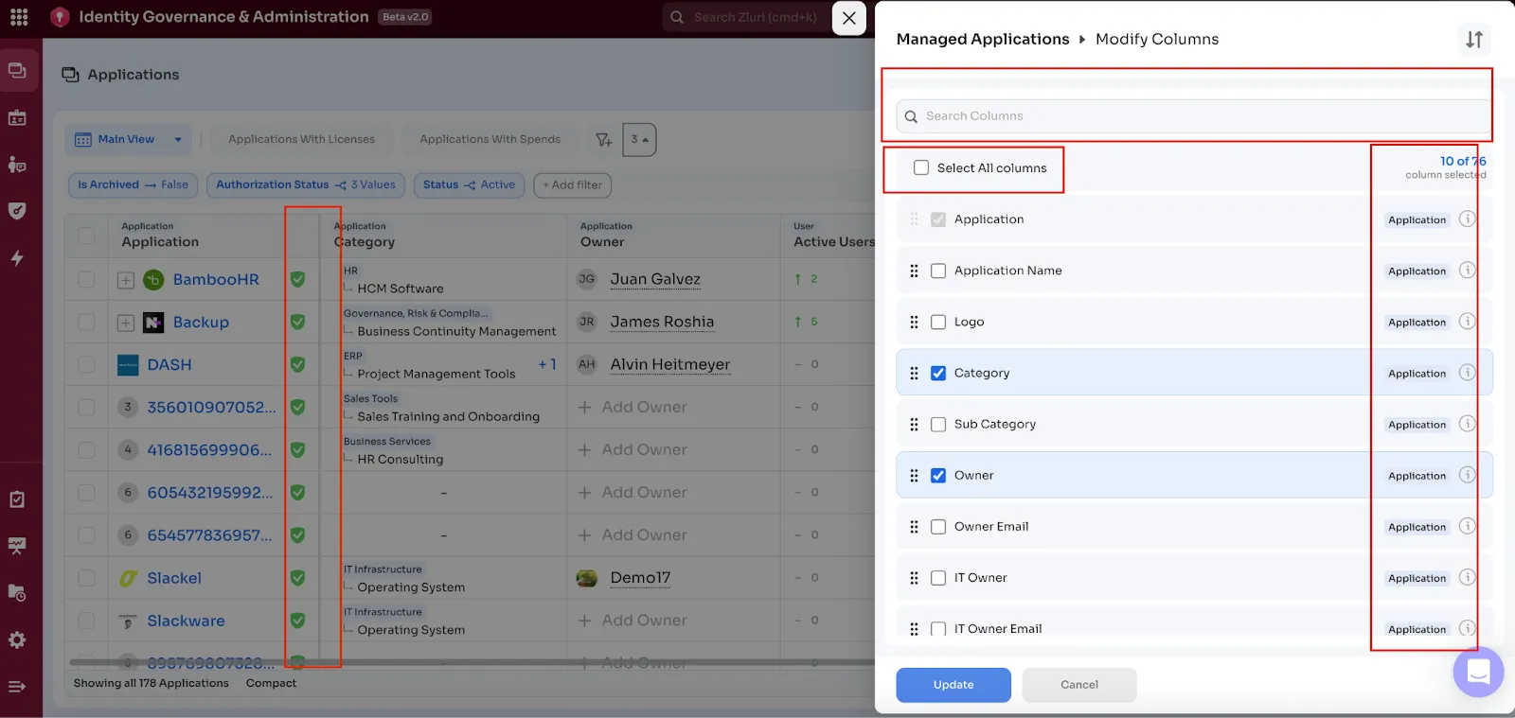The width and height of the screenshot is (1515, 718).
Task: Check the Owner Email column checkbox
Action: (938, 526)
